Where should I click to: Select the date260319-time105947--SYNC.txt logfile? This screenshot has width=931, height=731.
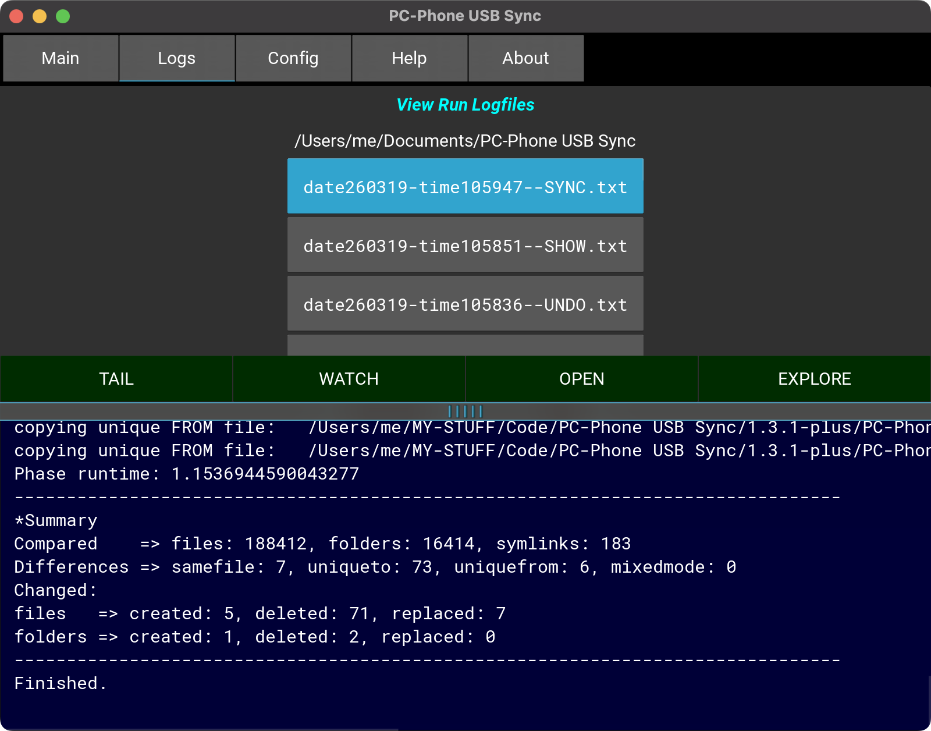click(x=465, y=187)
